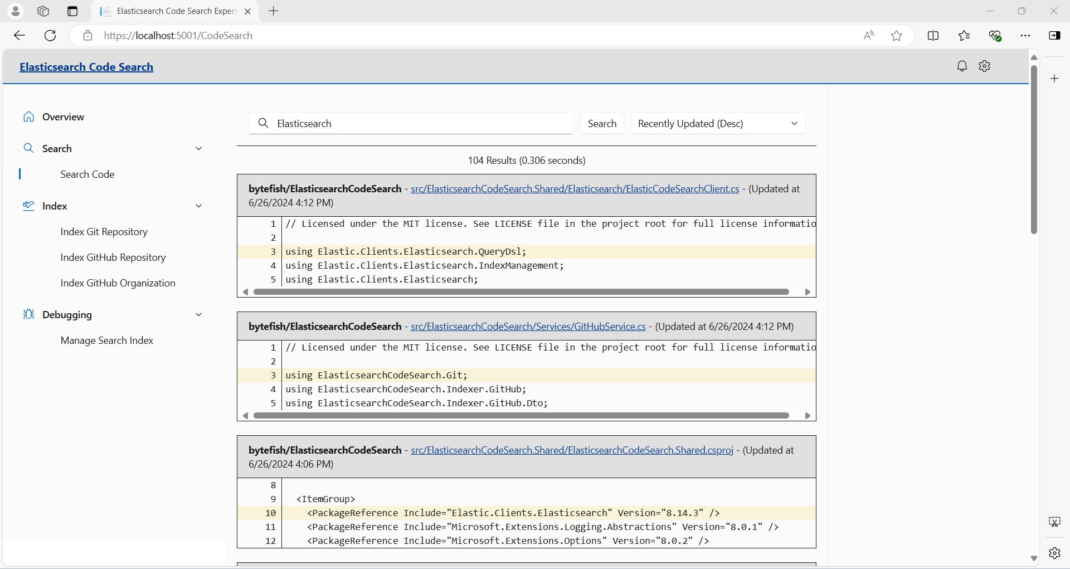
Task: Open Read aloud icon in address bar
Action: coord(869,36)
